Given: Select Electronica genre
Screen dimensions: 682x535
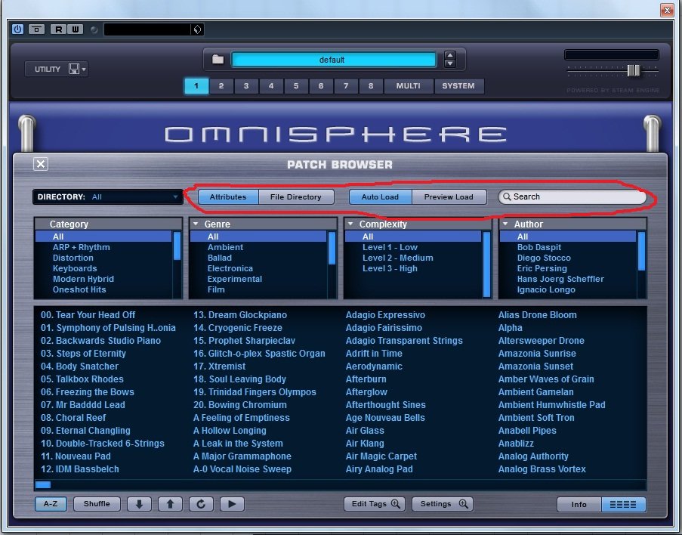Looking at the screenshot, I should coord(230,268).
